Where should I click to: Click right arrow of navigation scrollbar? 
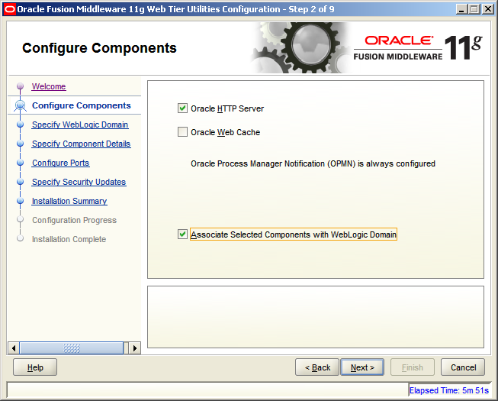(x=135, y=348)
